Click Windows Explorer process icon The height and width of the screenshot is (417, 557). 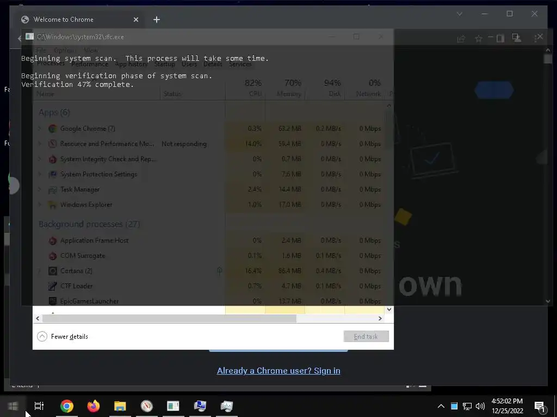point(53,205)
